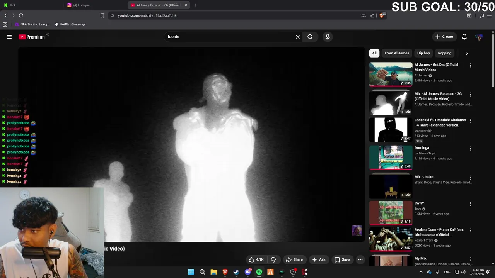Viewport: 495px width, 278px height.
Task: Open more actions three-dot menu under video
Action: pyautogui.click(x=360, y=259)
